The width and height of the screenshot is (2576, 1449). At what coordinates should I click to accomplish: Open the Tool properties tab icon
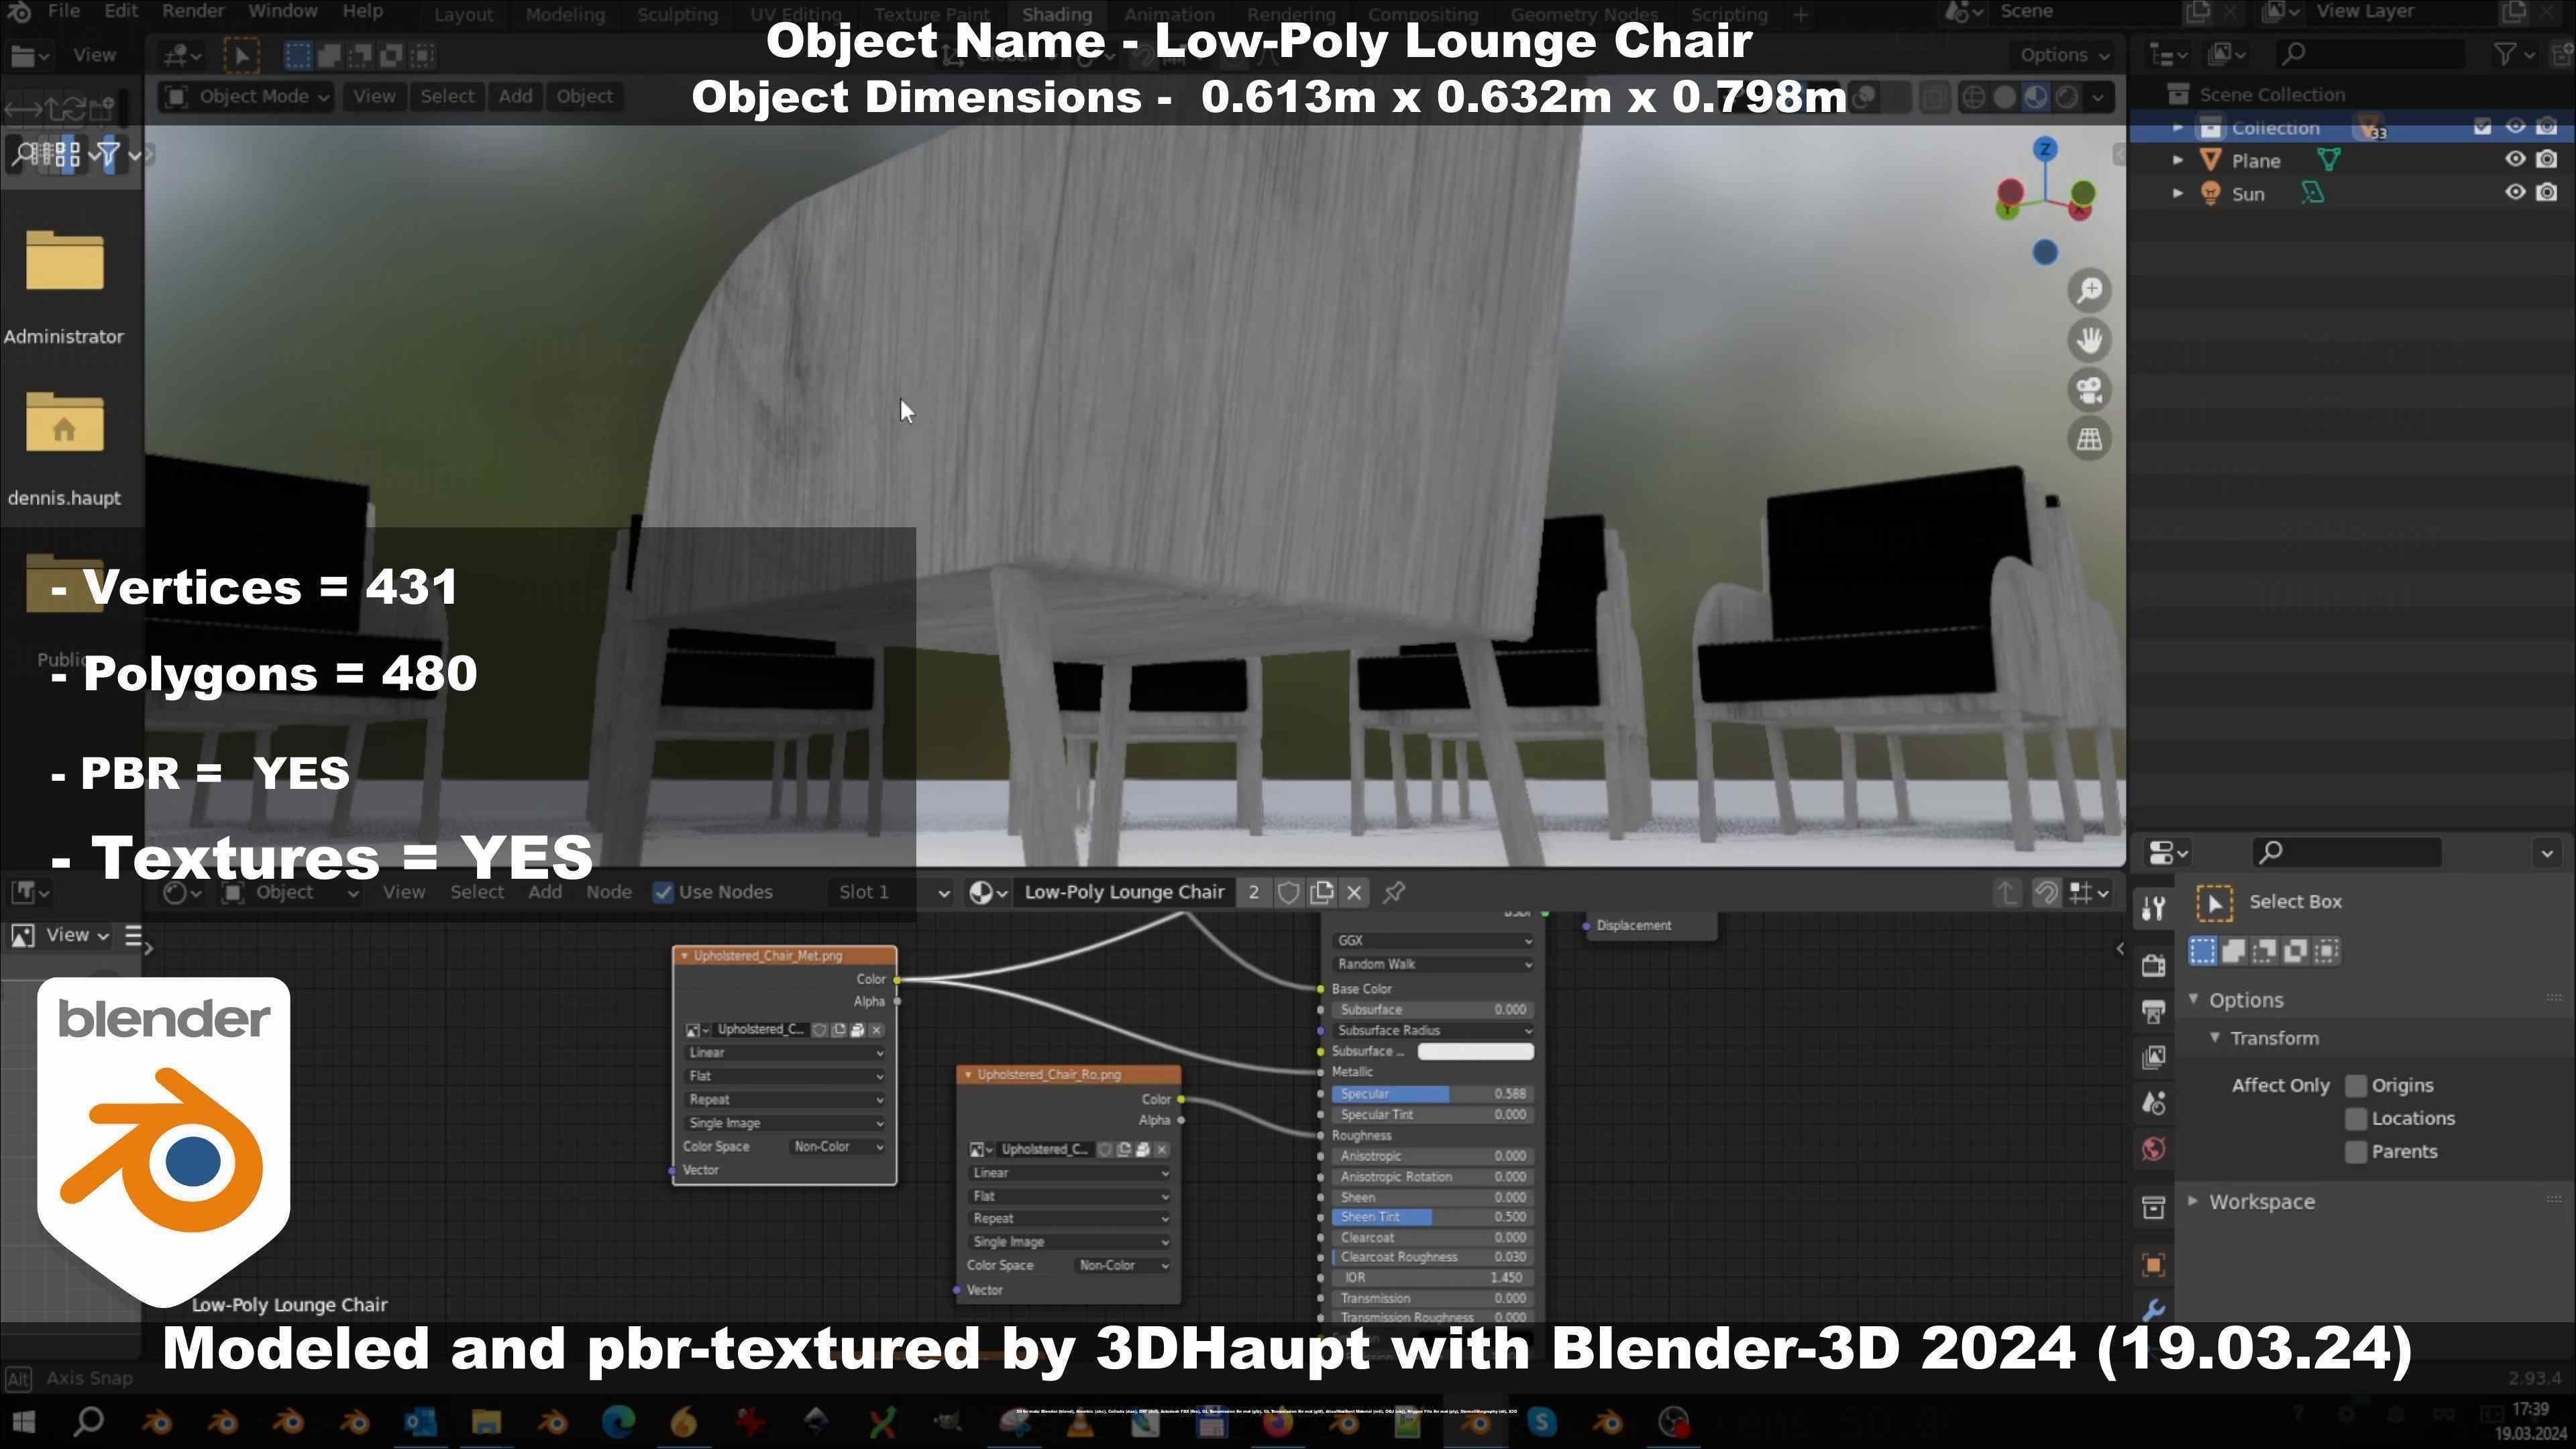(x=2154, y=909)
